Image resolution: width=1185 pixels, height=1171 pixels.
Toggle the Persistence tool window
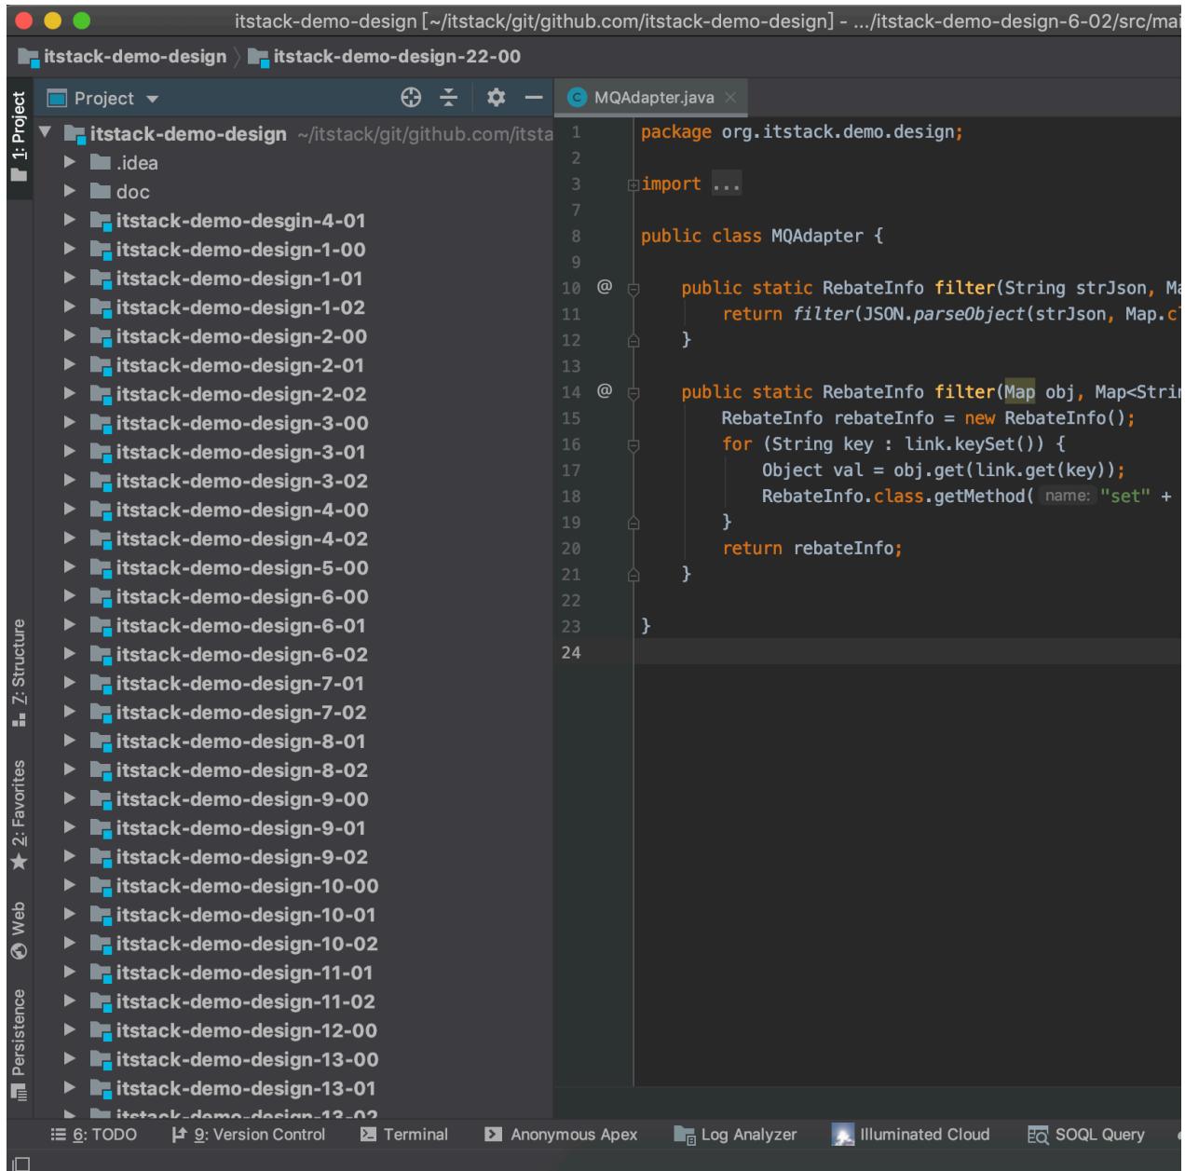pyautogui.click(x=19, y=1045)
